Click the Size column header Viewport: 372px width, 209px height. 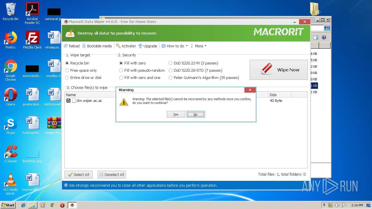click(x=280, y=95)
